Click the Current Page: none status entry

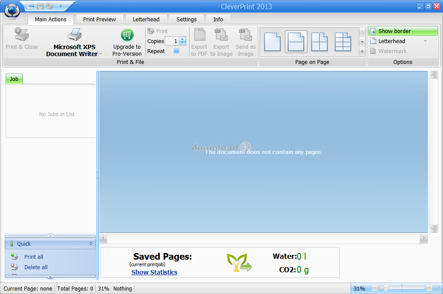28,289
